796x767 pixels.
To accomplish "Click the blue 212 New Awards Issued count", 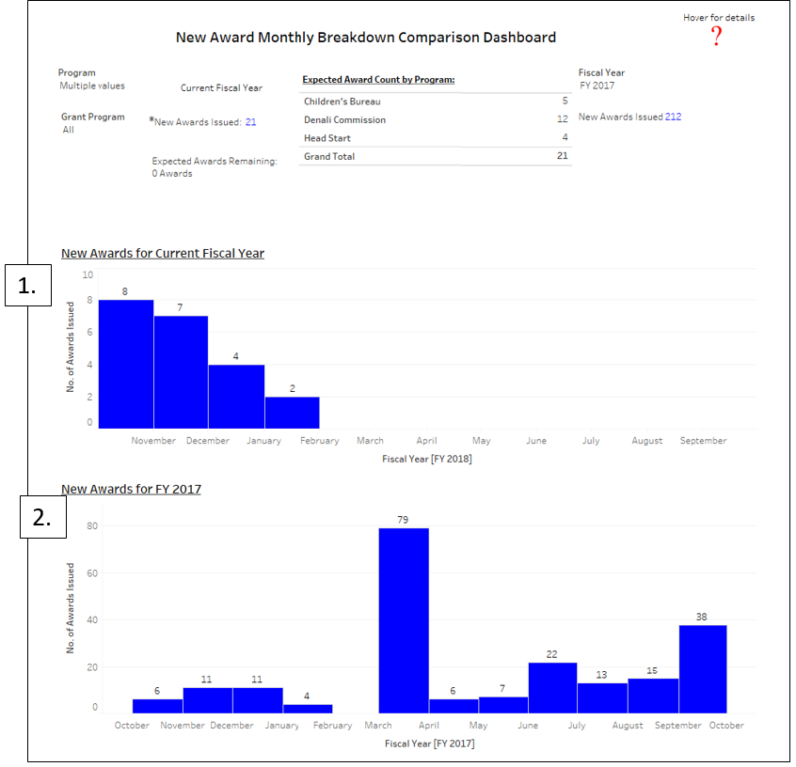I will [673, 117].
